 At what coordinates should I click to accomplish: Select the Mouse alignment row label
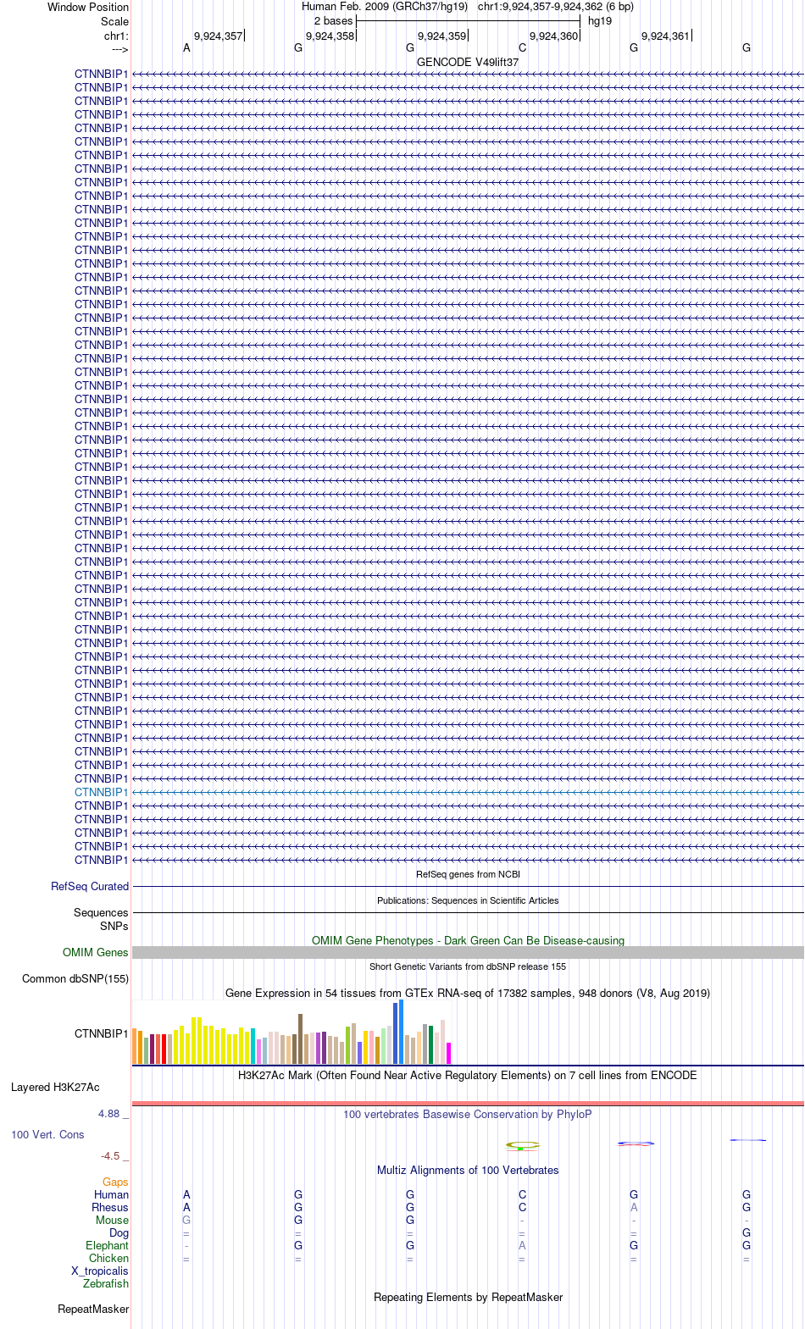(x=113, y=1220)
